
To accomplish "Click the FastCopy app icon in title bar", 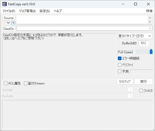I will (5, 4).
